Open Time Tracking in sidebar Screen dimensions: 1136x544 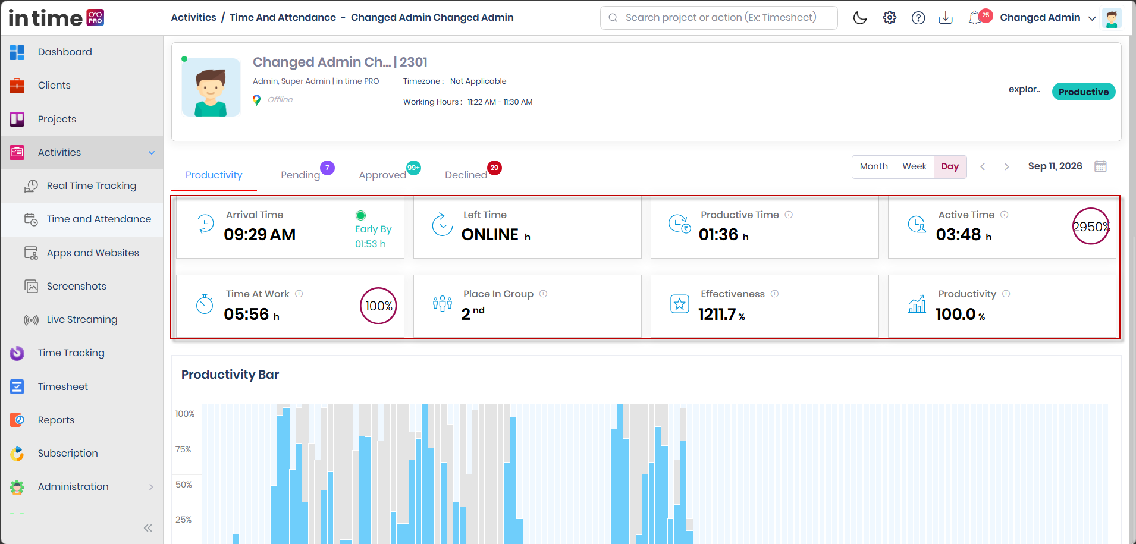[x=81, y=353]
